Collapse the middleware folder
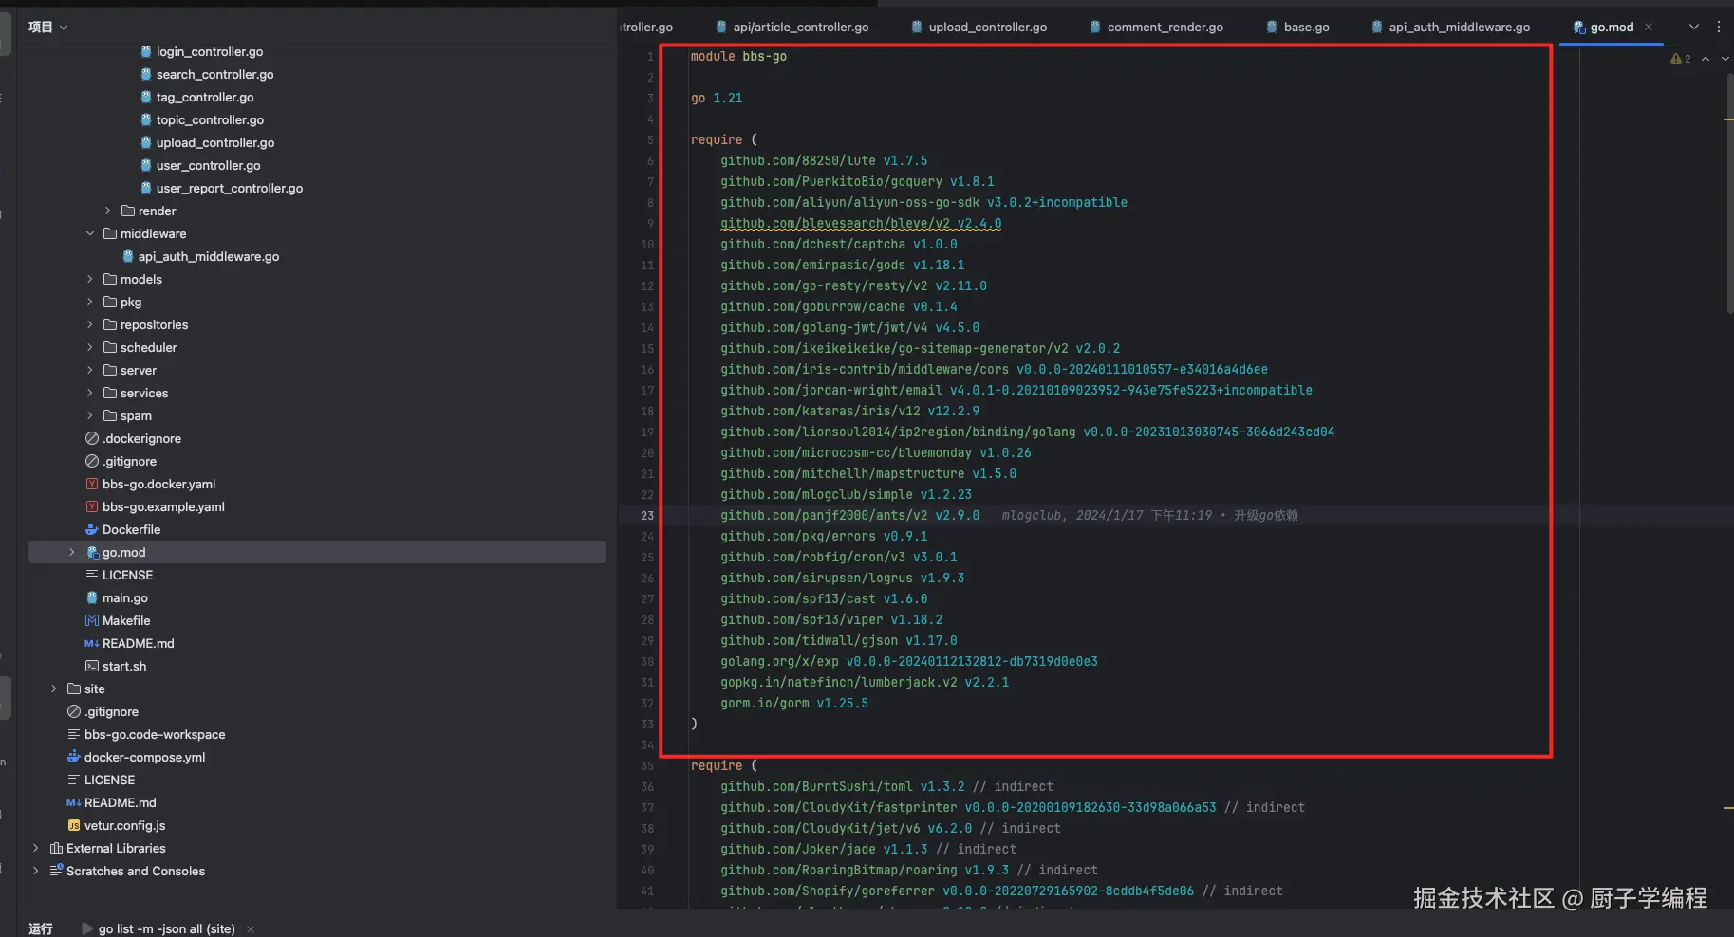 coord(90,233)
